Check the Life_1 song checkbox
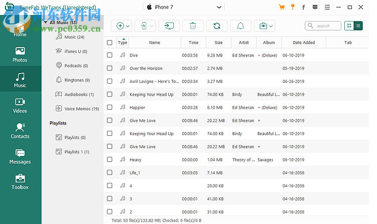377x224 pixels. pos(109,172)
